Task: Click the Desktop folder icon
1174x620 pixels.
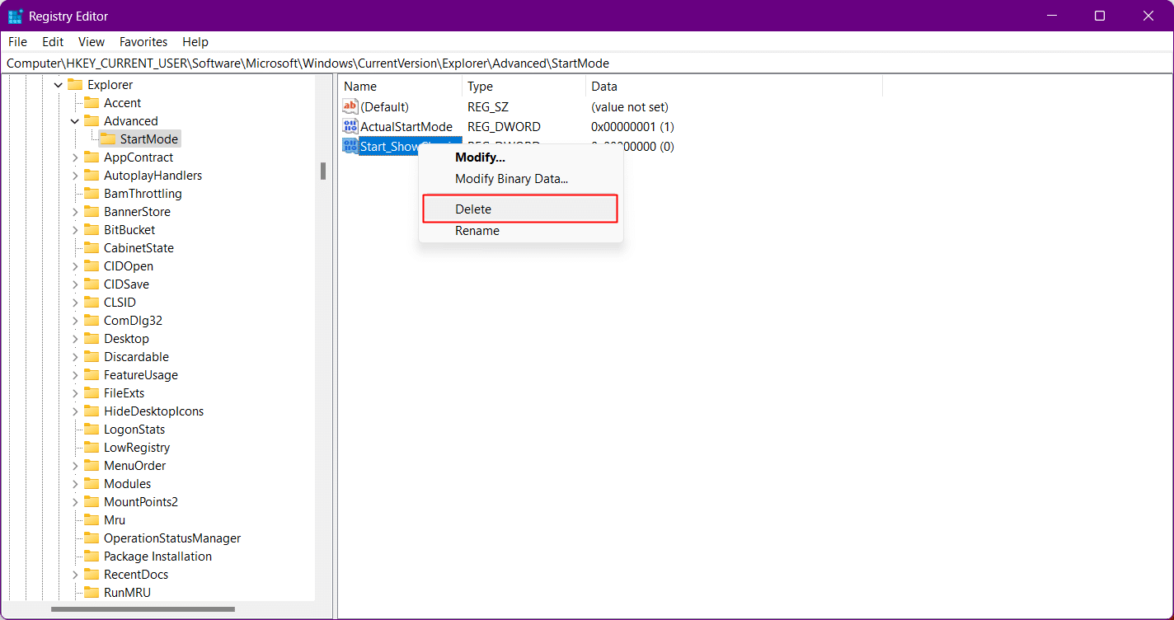Action: click(92, 339)
